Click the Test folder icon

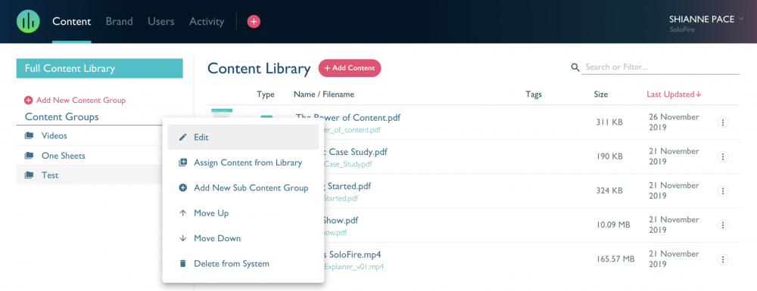pos(29,175)
